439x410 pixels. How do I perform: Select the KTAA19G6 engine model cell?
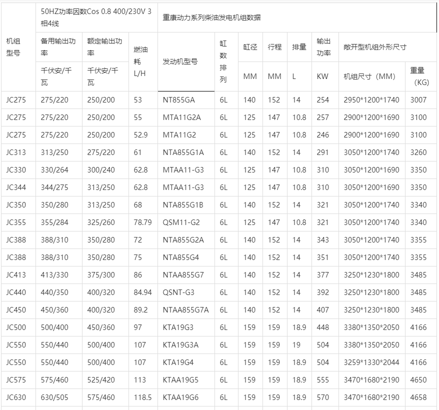click(x=180, y=397)
